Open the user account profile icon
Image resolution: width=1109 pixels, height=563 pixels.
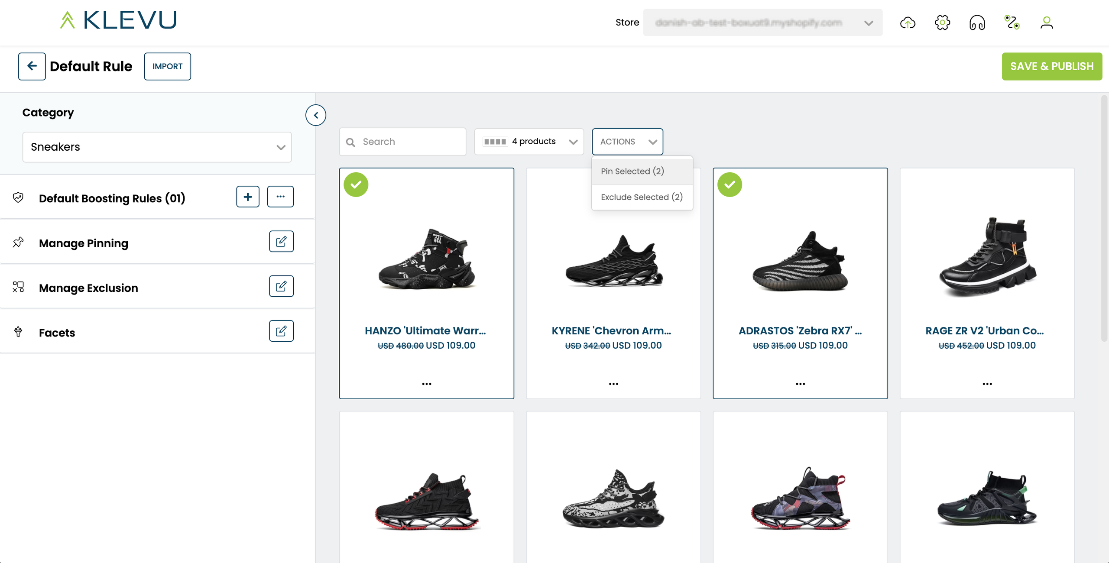pyautogui.click(x=1046, y=23)
